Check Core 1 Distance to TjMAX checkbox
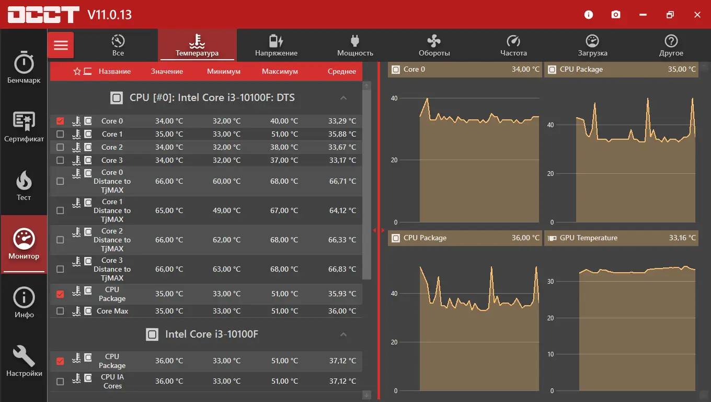The height and width of the screenshot is (402, 711). tap(60, 210)
